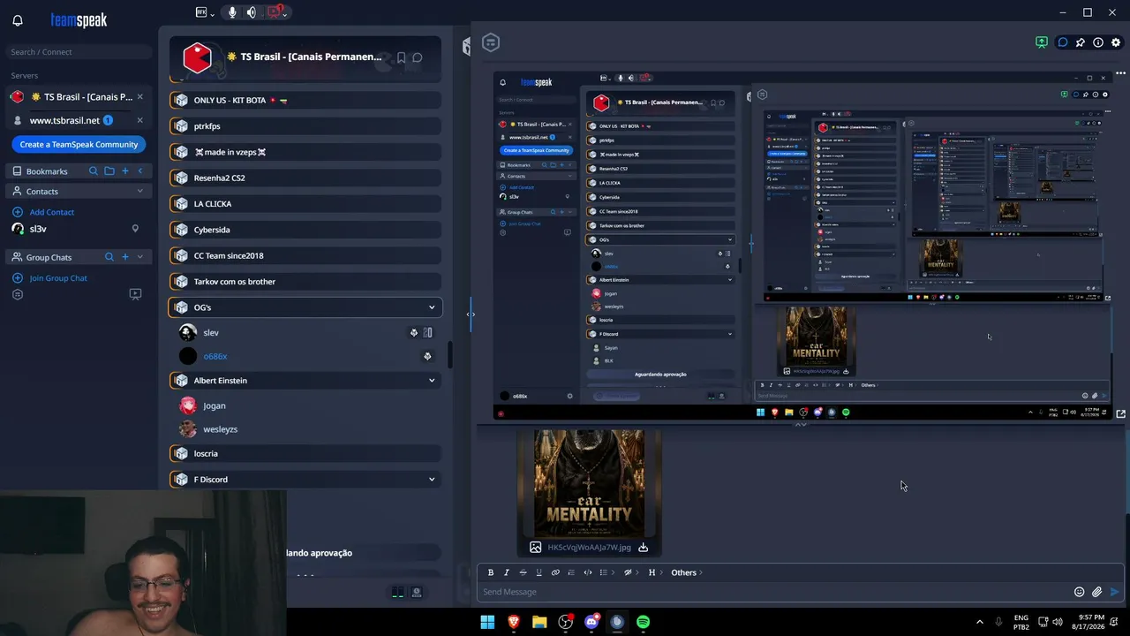The image size is (1130, 636).
Task: Close the www.tsbrasil.net entry
Action: coord(139,120)
